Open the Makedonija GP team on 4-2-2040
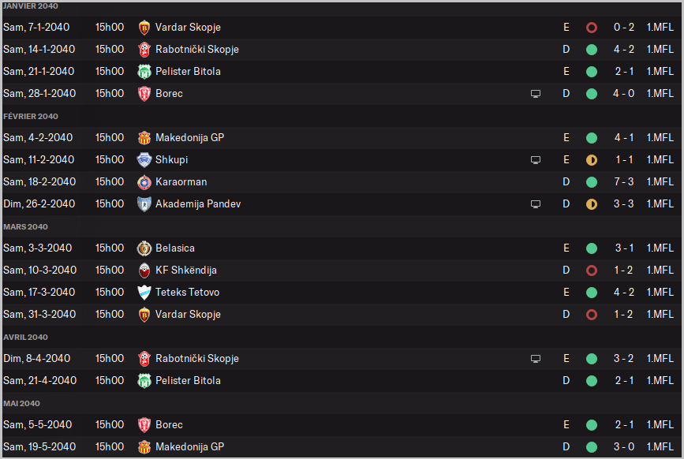This screenshot has height=459, width=684. (189, 137)
